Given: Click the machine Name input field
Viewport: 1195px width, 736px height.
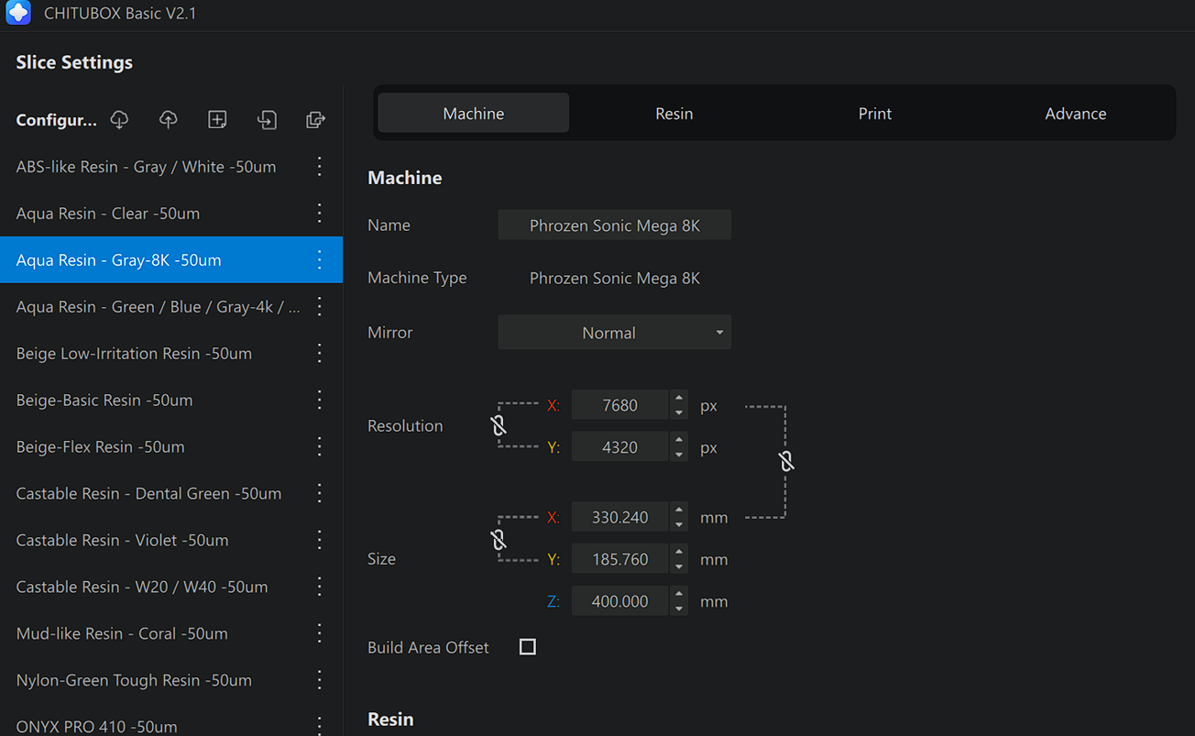Looking at the screenshot, I should [x=614, y=225].
